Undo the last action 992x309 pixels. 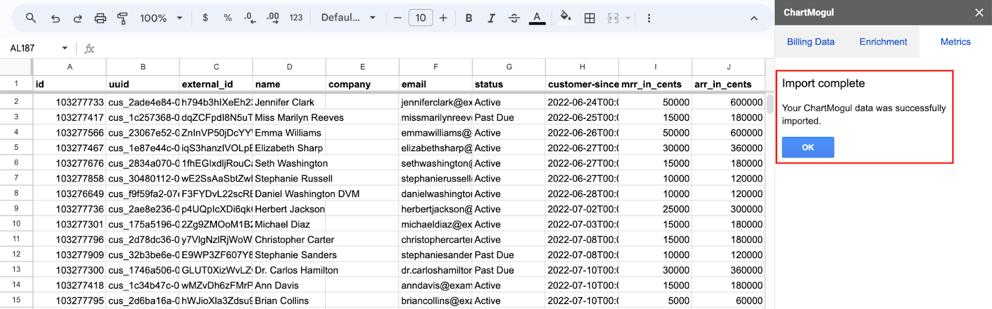[55, 18]
